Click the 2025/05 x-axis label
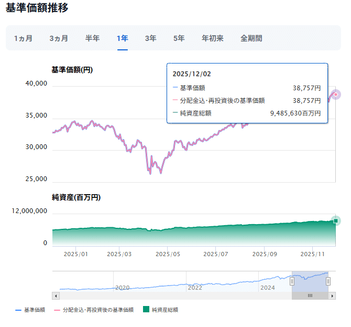The image size is (351, 327). click(168, 254)
